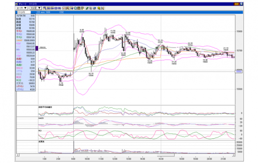Image resolution: width=258 pixels, height=163 pixels.
Task: Click the 15592 price label on right axis
Action: click(x=239, y=71)
